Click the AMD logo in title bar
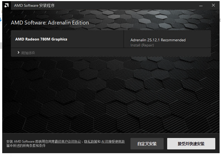The image size is (221, 157). click(x=7, y=5)
